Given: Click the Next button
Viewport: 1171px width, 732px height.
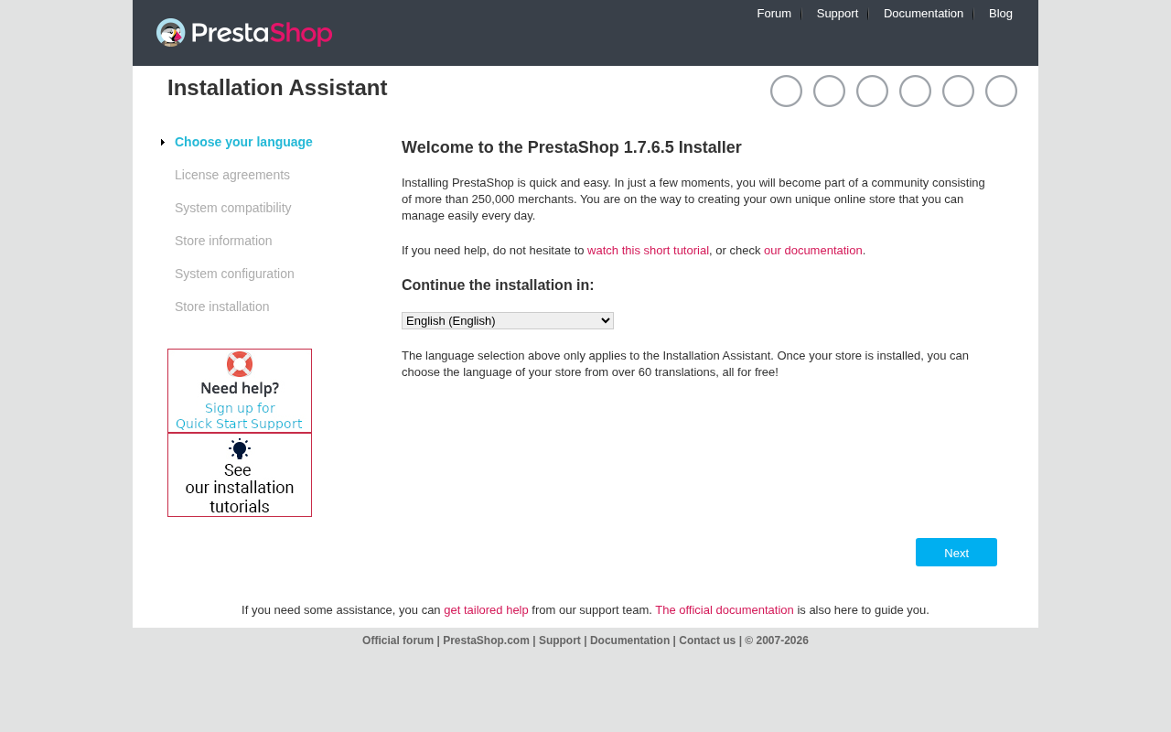Looking at the screenshot, I should [x=956, y=553].
